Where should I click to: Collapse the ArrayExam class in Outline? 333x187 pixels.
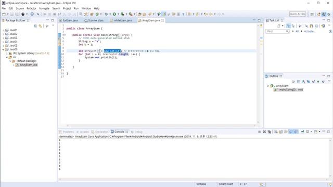click(268, 86)
